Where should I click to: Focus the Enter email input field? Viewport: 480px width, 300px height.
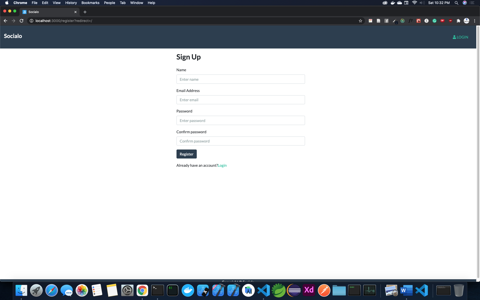[240, 100]
